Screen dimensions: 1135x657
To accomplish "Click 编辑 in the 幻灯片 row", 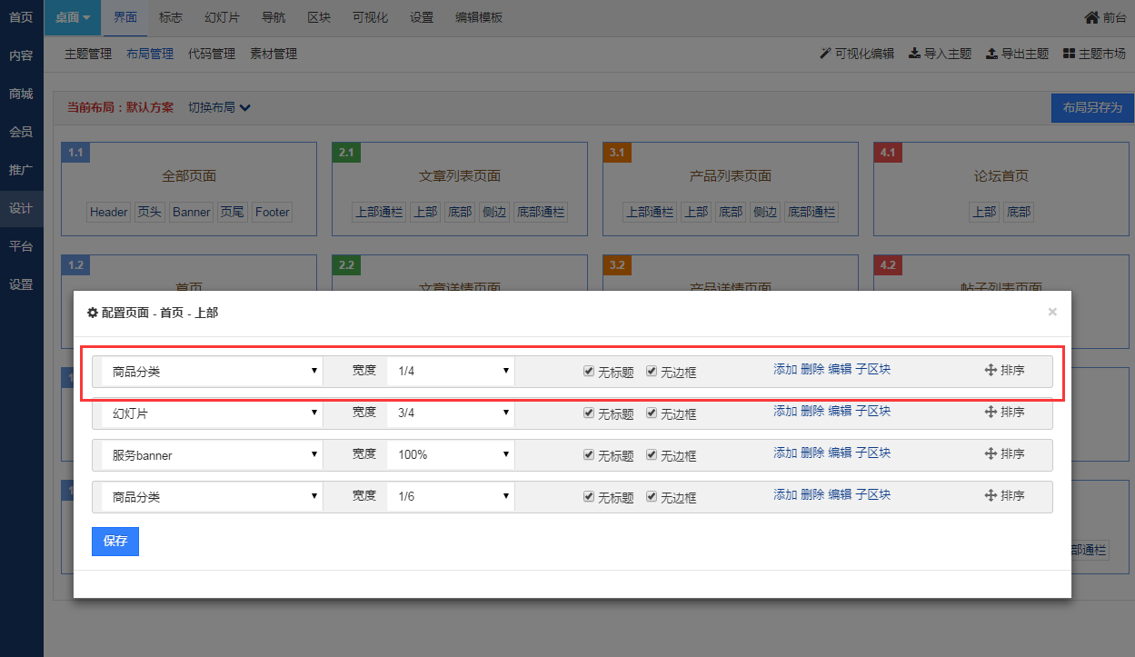I will [840, 411].
